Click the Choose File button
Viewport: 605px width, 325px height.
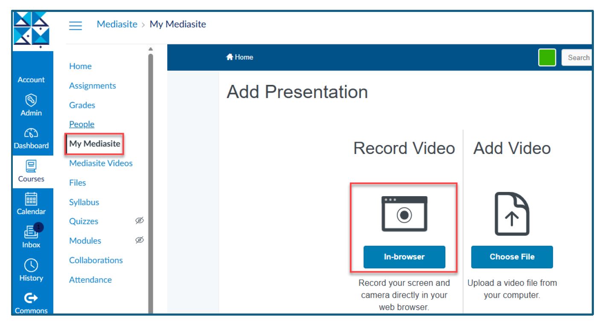[512, 257]
